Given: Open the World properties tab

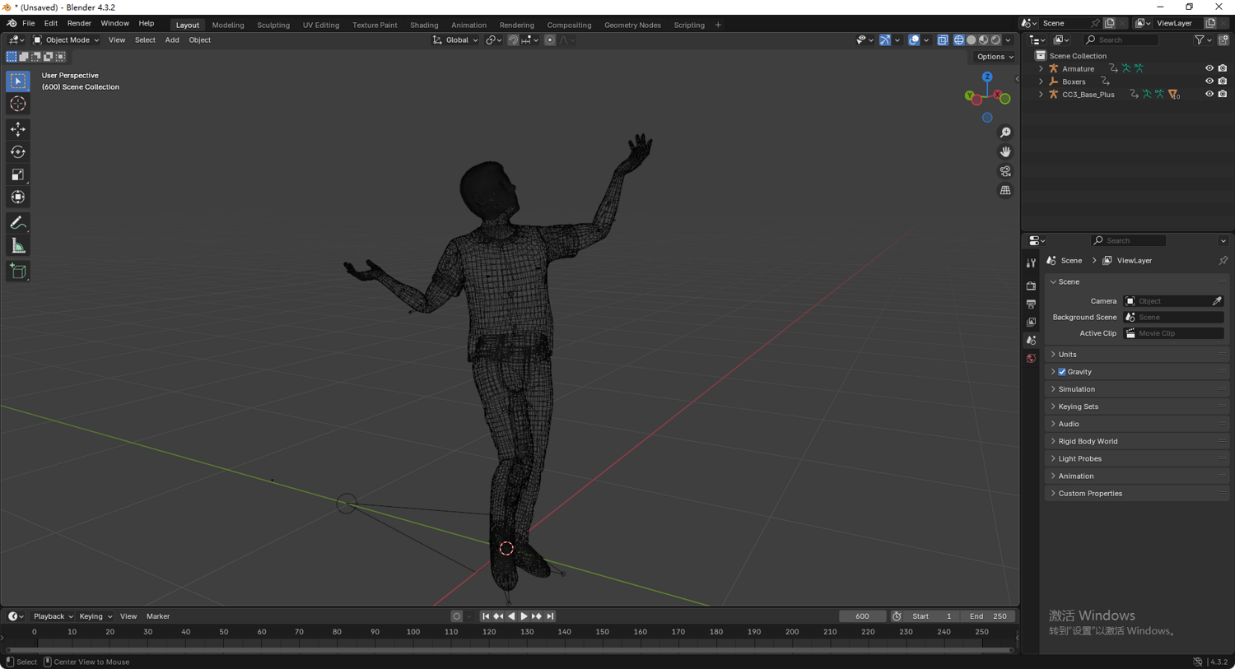Looking at the screenshot, I should tap(1031, 358).
